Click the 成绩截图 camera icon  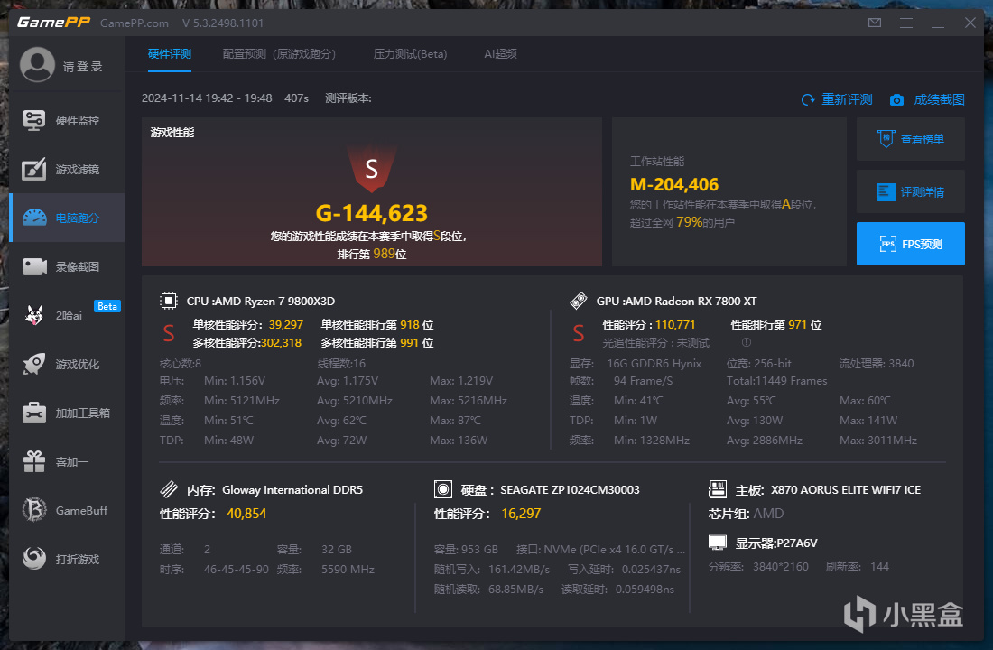point(896,100)
